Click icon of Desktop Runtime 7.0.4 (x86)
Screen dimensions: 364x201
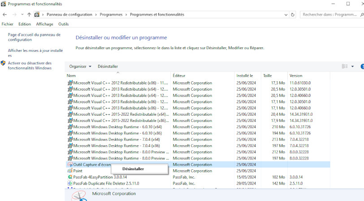coord(70,146)
